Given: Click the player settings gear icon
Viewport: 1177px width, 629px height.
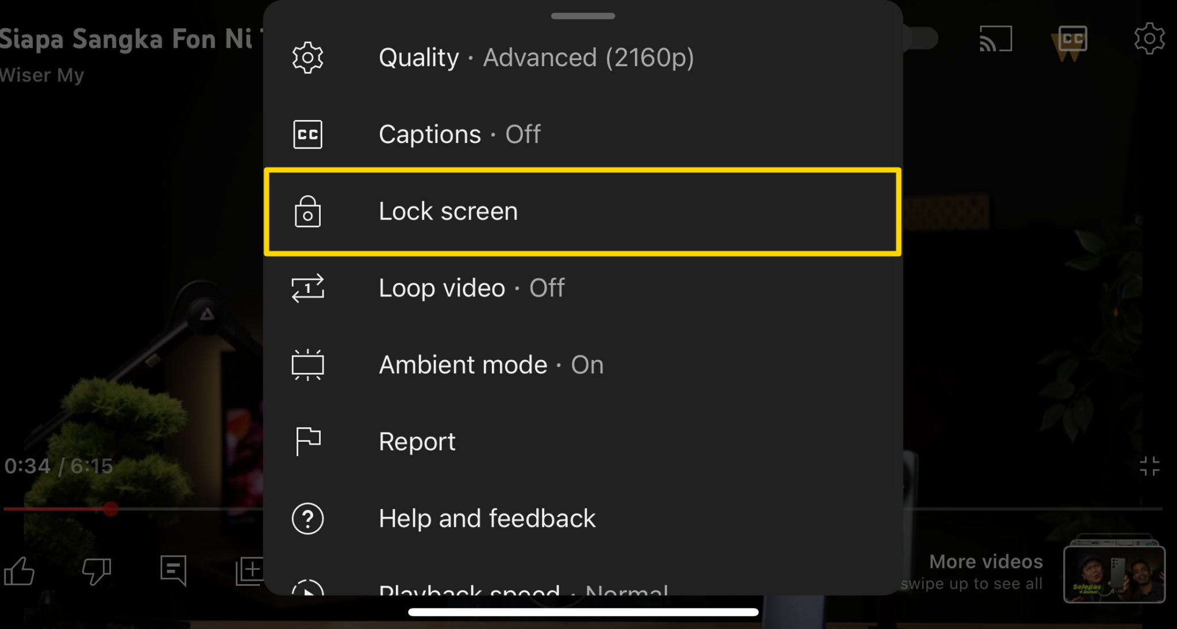Looking at the screenshot, I should pos(1149,39).
